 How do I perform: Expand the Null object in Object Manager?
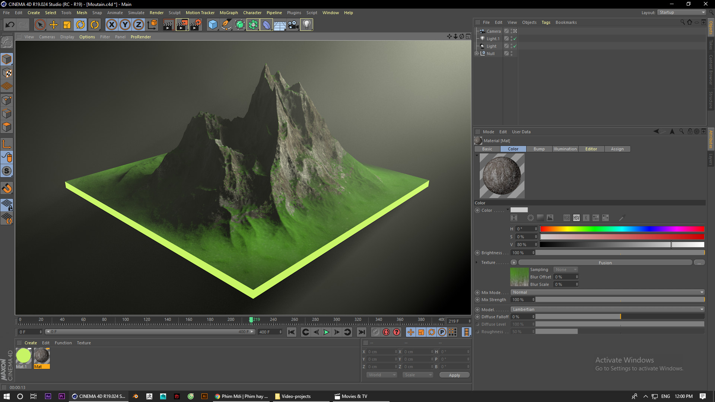[x=477, y=53]
